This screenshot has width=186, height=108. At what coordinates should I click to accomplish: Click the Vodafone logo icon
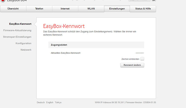(3, 1)
